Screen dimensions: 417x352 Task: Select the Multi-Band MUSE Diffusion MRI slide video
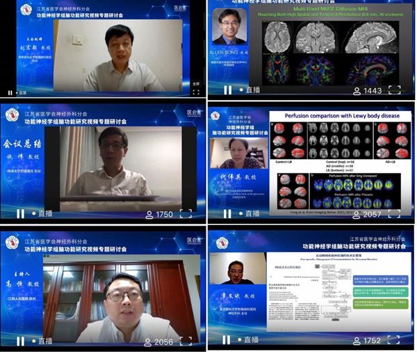point(311,45)
